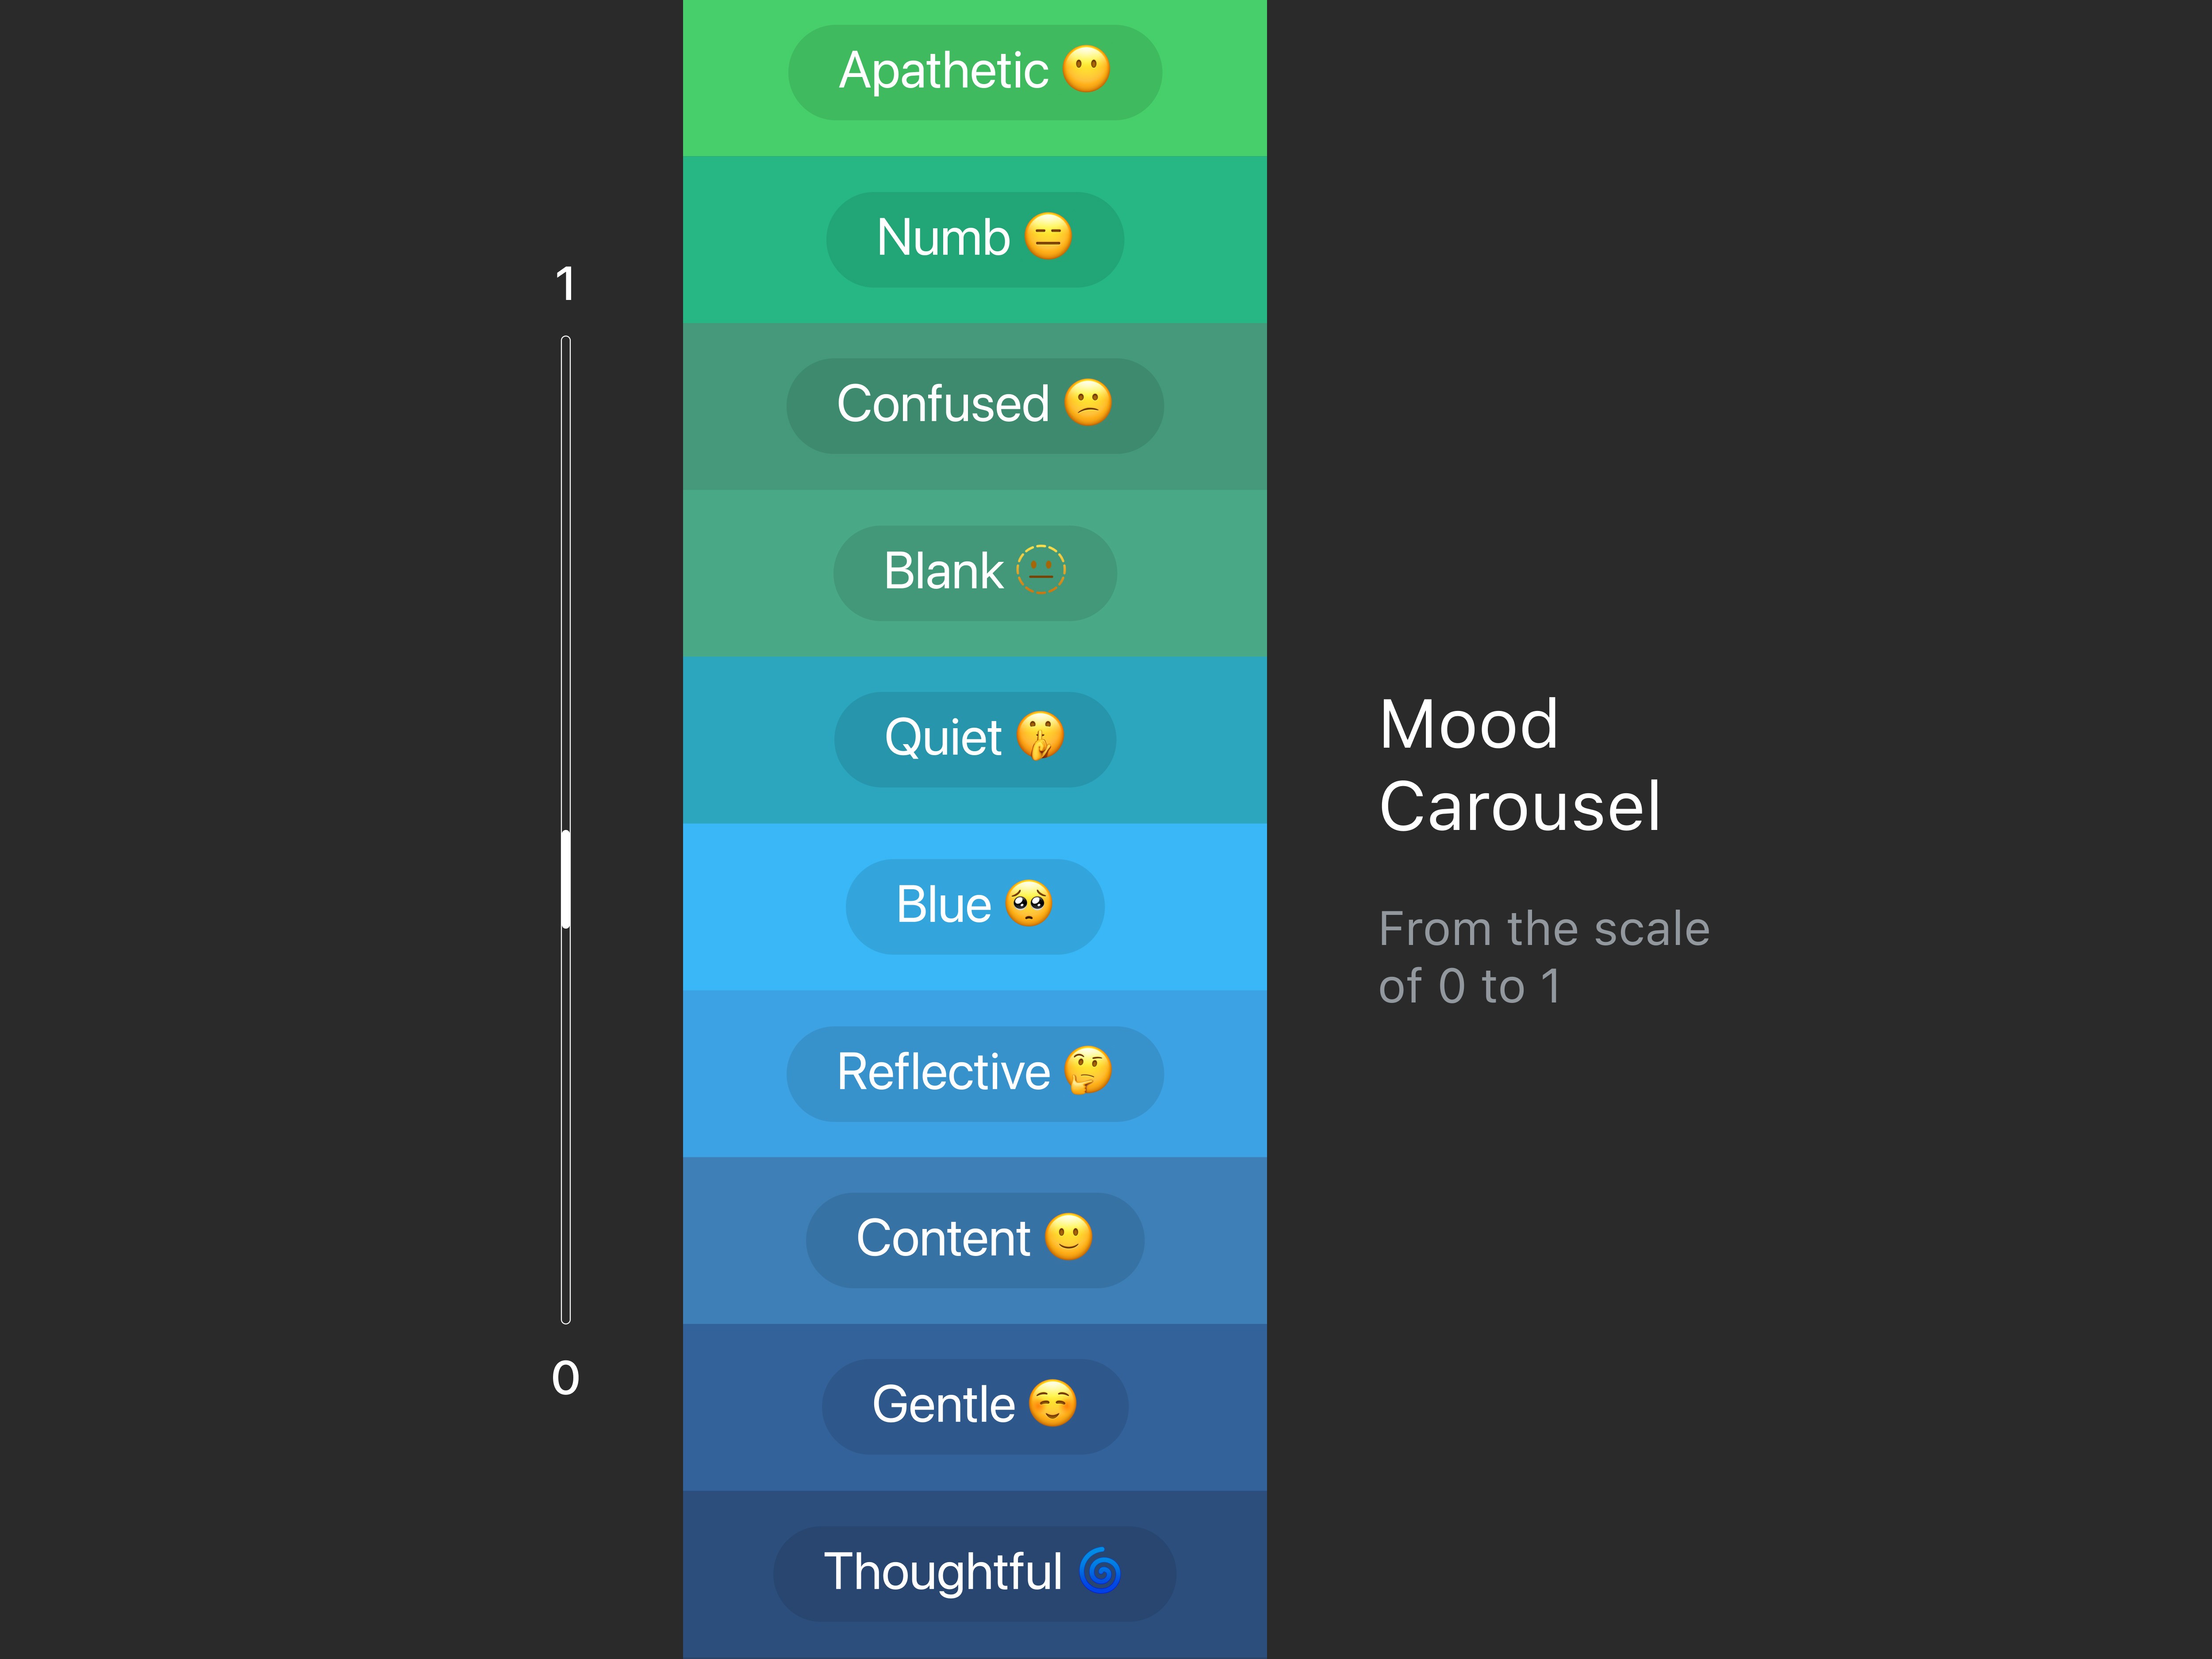Click the light blue Blue swatch band

tap(975, 907)
